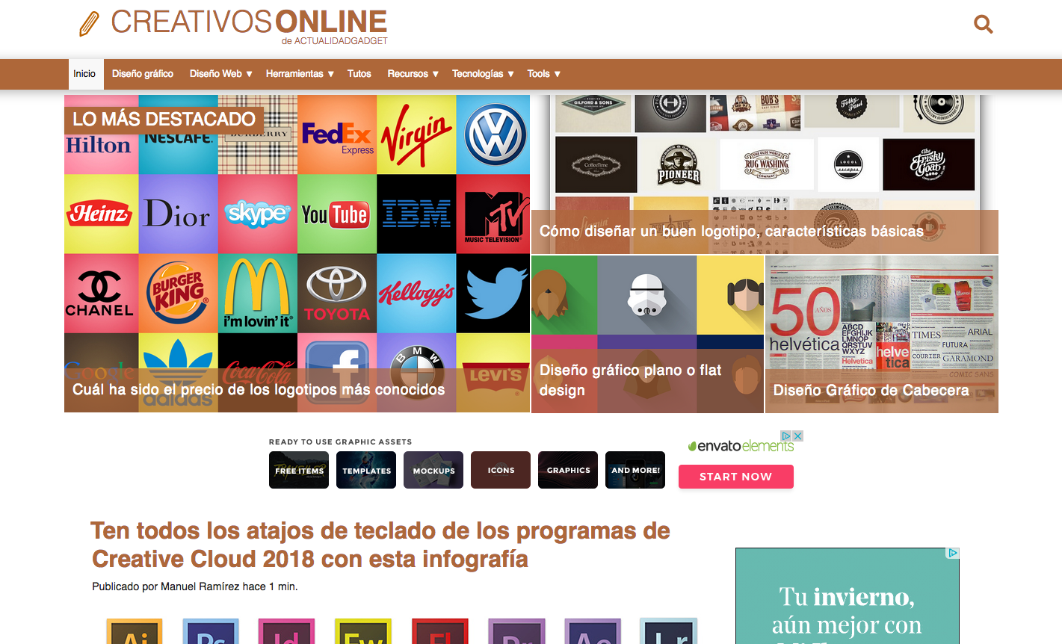This screenshot has width=1062, height=644.
Task: Click the envato elements logo
Action: tap(741, 446)
